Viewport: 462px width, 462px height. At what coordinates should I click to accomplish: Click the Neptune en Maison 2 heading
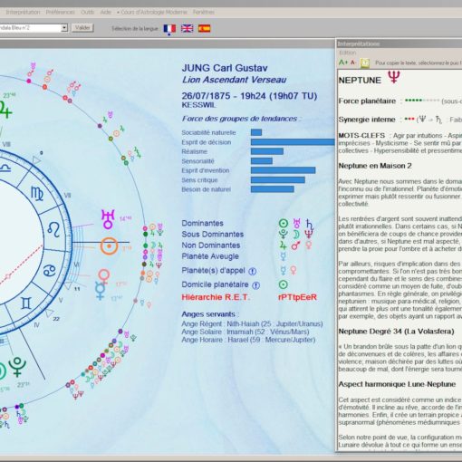click(375, 166)
